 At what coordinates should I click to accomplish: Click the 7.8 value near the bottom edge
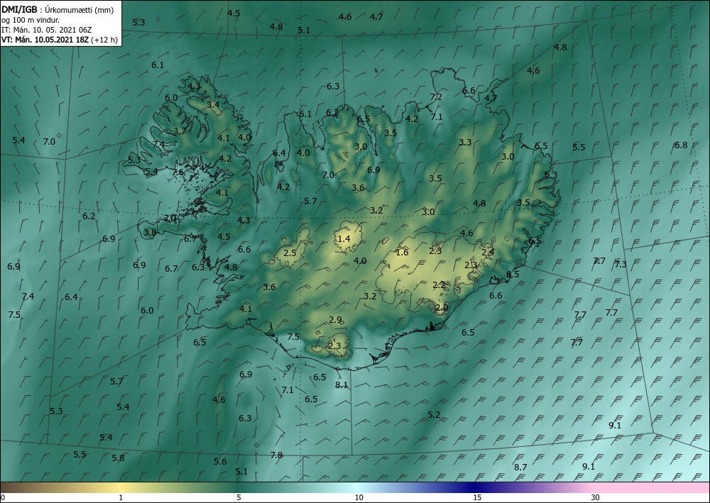point(276,455)
